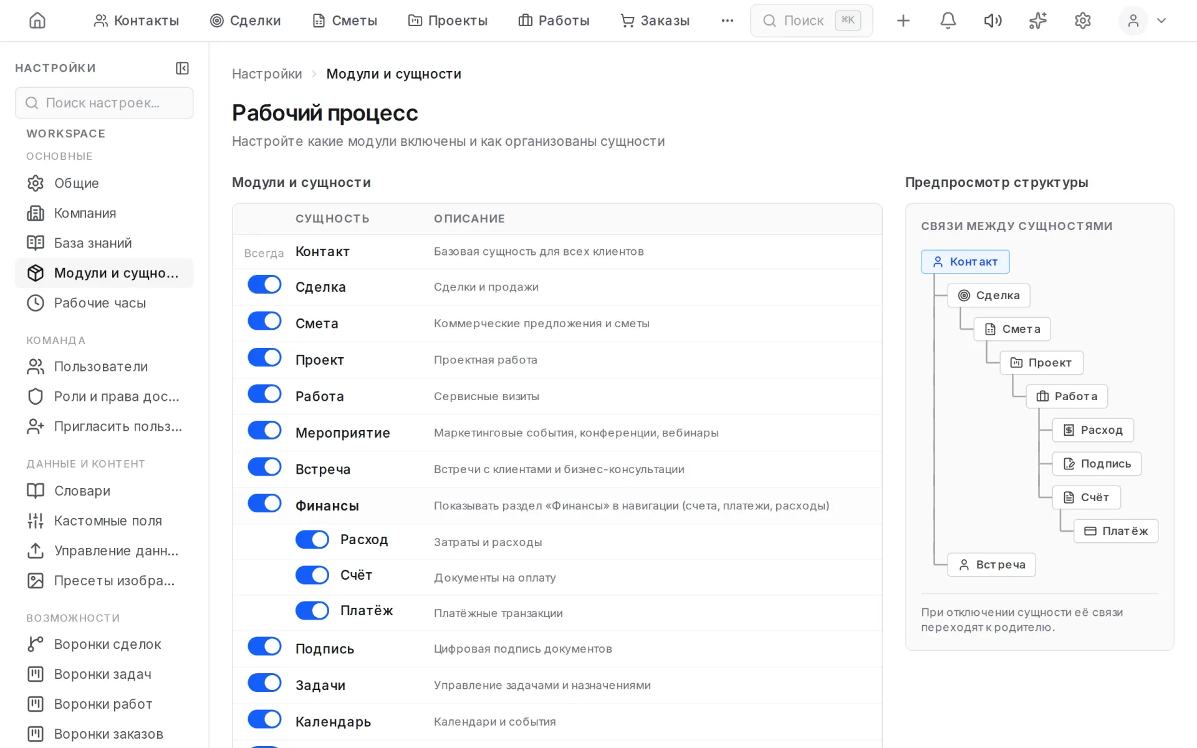1197x748 pixels.
Task: Open the Сделки nav tab
Action: pos(245,21)
